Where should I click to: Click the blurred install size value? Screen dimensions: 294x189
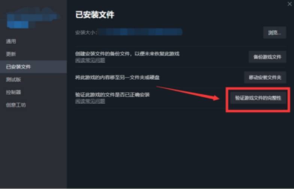140,32
